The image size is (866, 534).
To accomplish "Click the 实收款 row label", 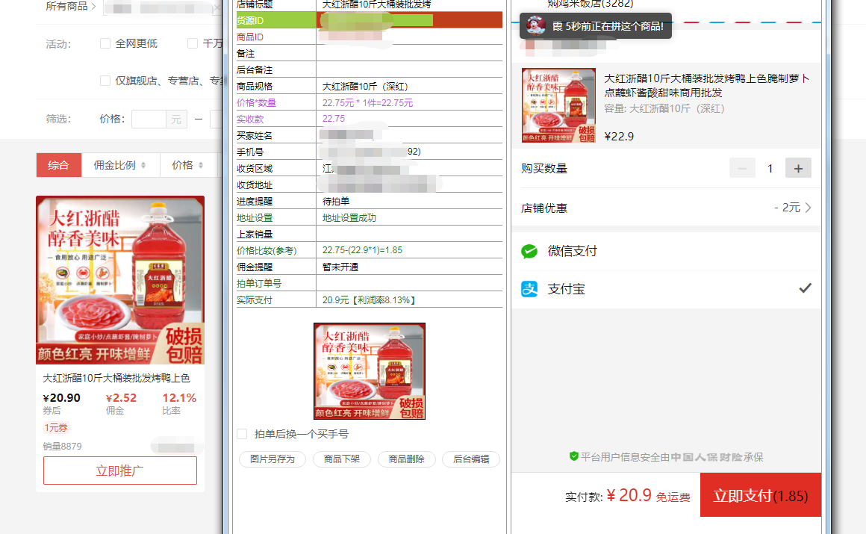I will coord(250,119).
